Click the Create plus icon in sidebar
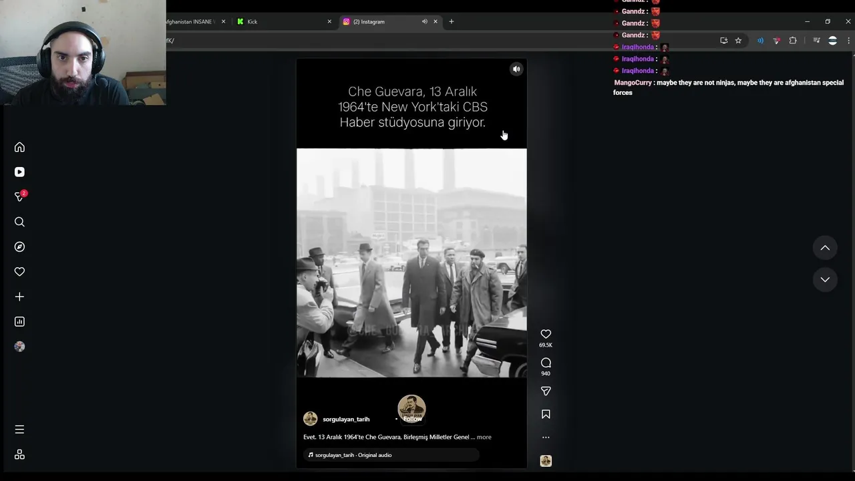The image size is (855, 481). pos(19,297)
